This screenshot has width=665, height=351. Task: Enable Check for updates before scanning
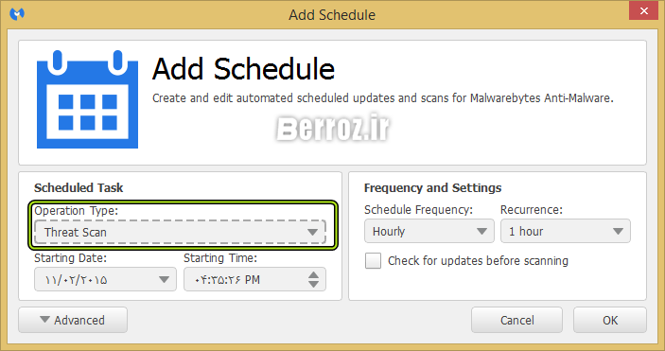click(374, 260)
